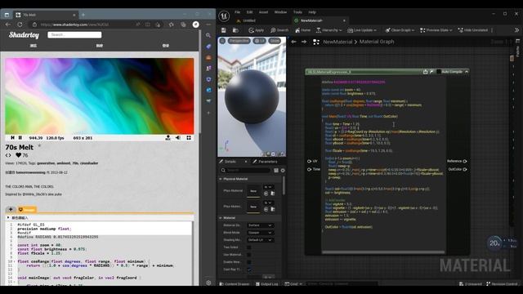Reload the browser page
This screenshot has height=294, width=523.
coord(20,24)
